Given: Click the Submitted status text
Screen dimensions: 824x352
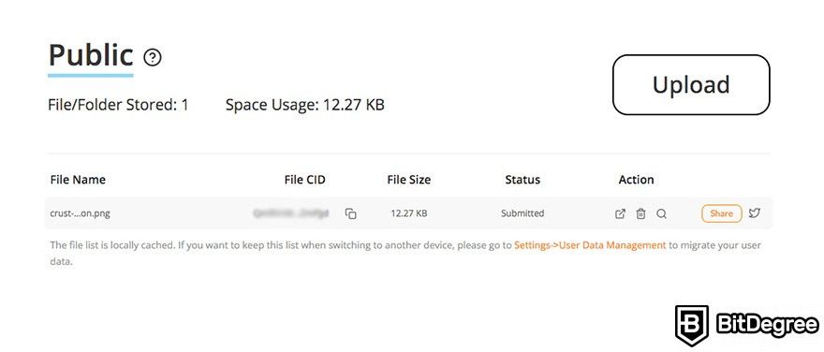Looking at the screenshot, I should coord(522,213).
